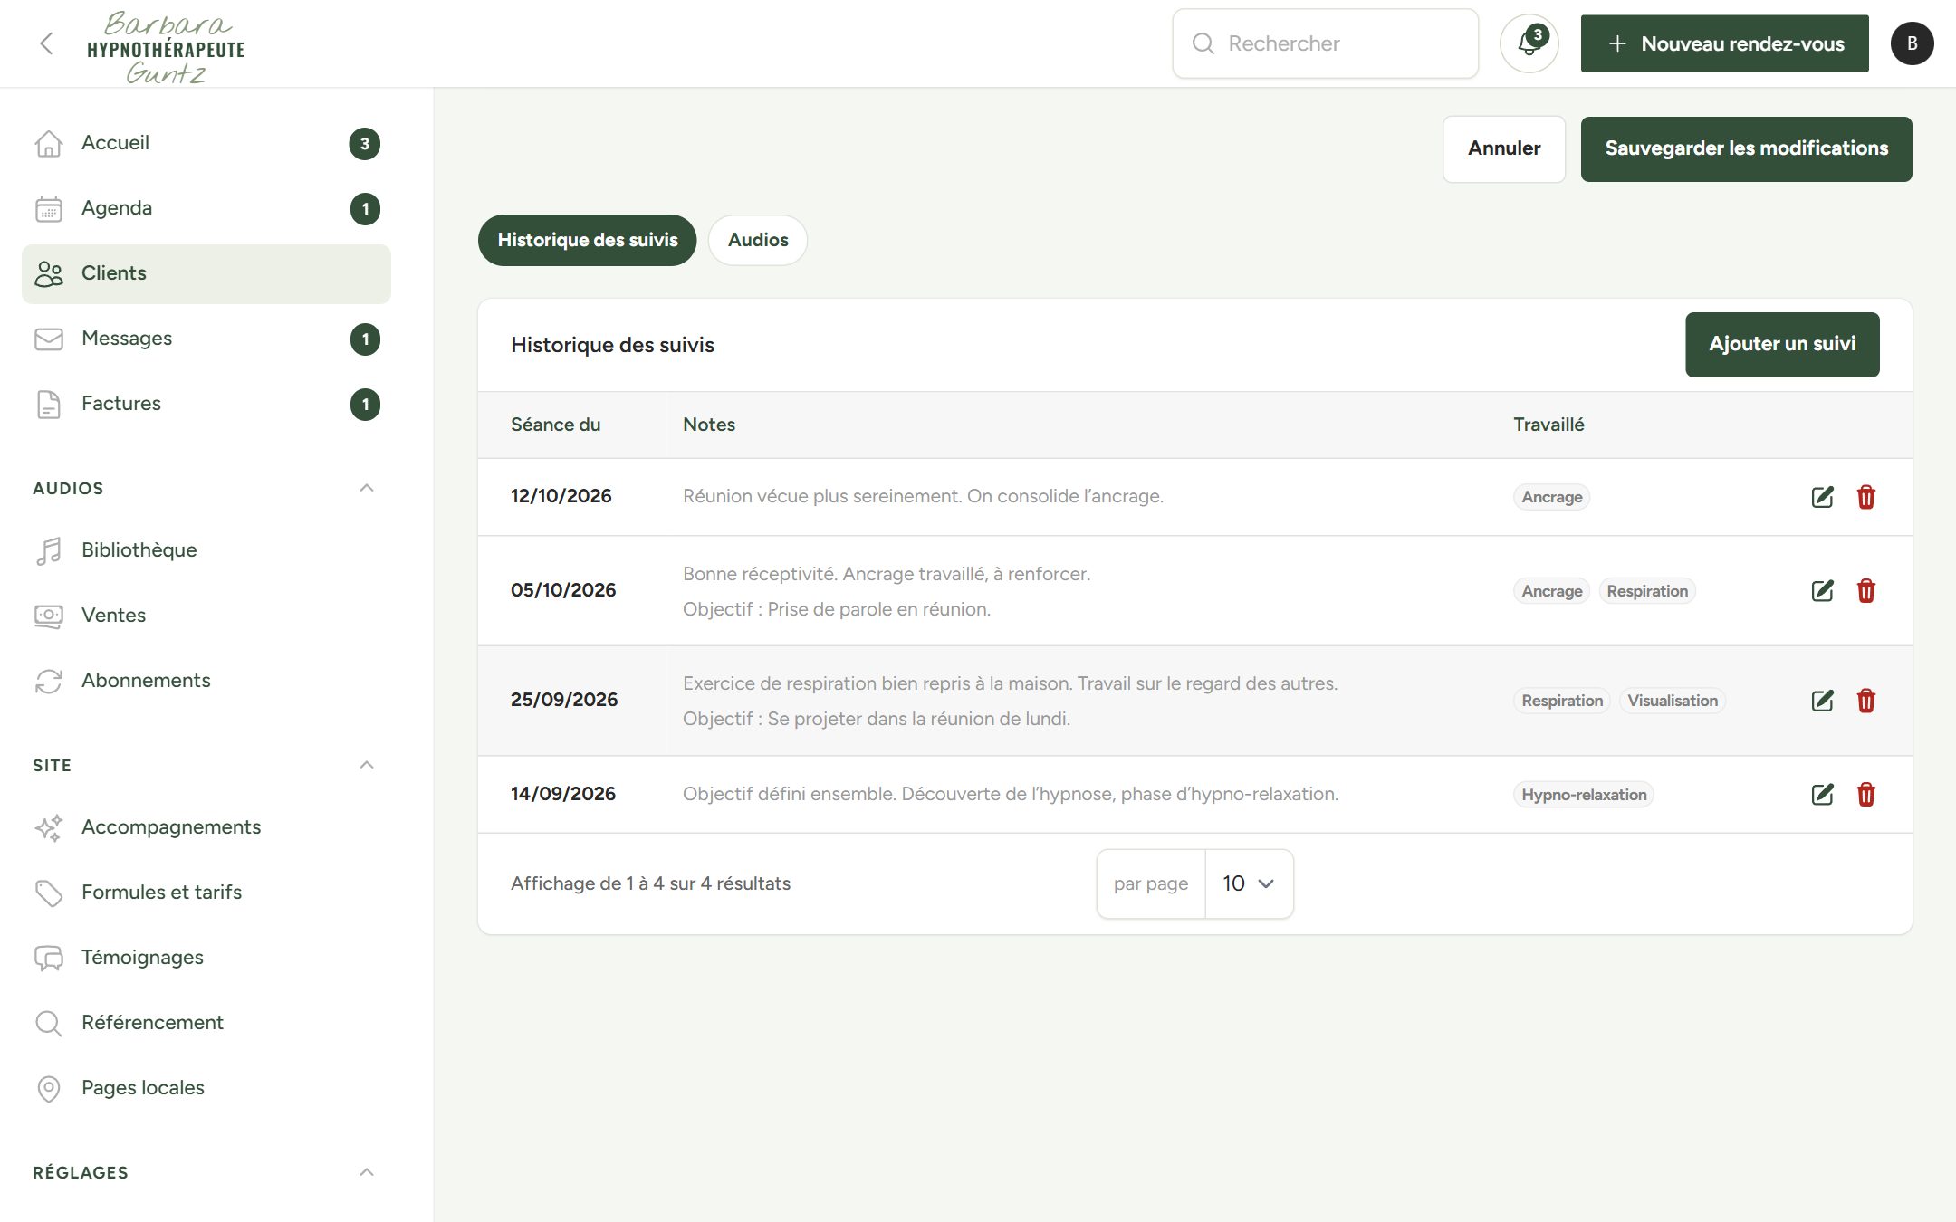Click the Pages locales pin icon
The image size is (1956, 1222).
(x=49, y=1088)
